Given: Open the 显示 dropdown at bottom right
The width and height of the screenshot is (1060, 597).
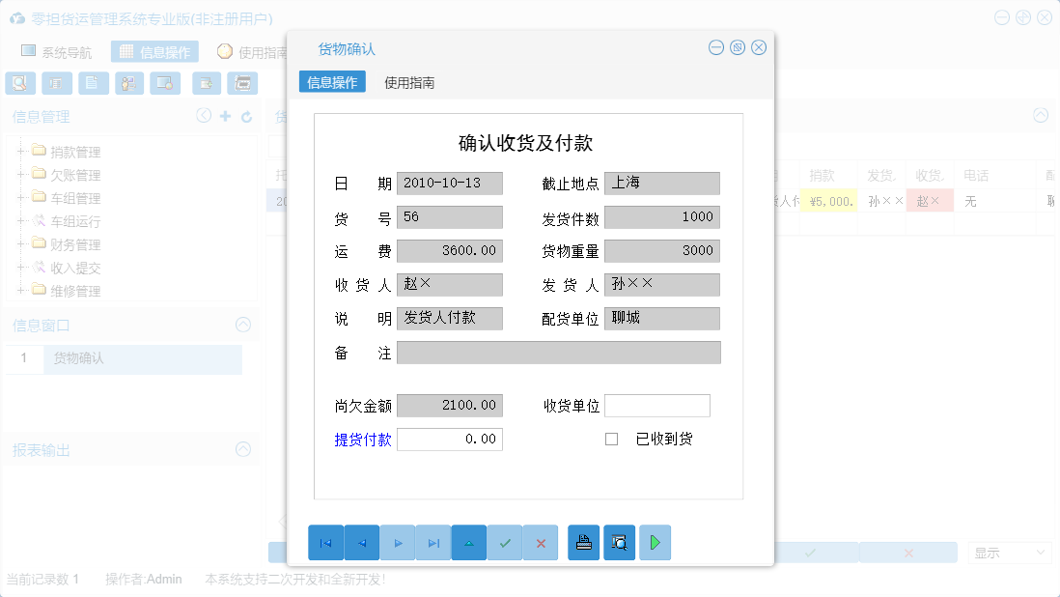Looking at the screenshot, I should point(1008,552).
